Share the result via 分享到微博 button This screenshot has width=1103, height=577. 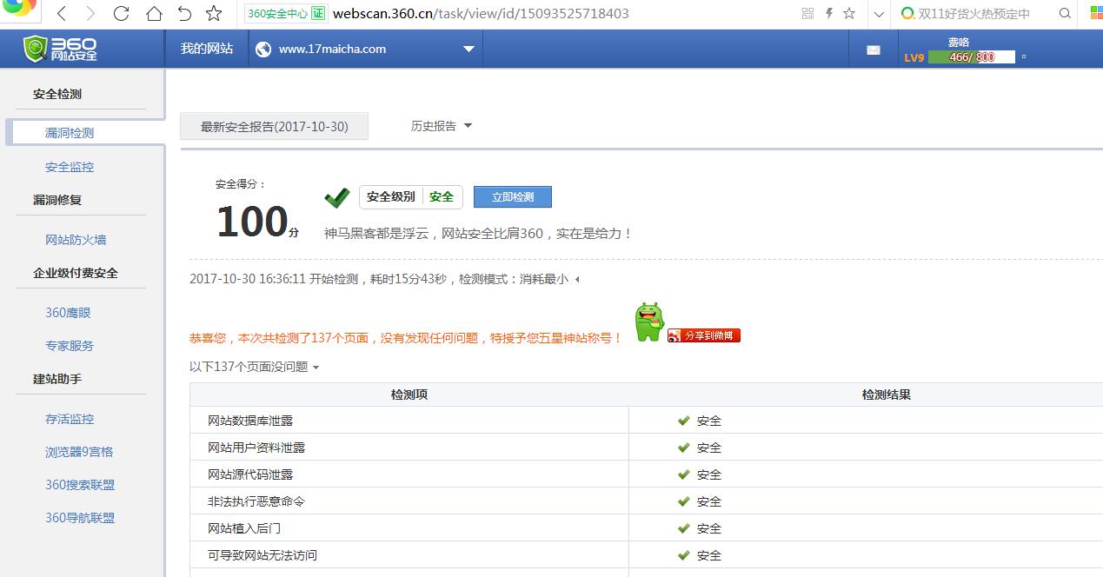pyautogui.click(x=704, y=335)
